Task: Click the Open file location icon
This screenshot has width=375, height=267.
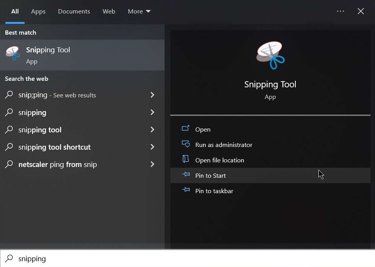Action: coord(186,160)
